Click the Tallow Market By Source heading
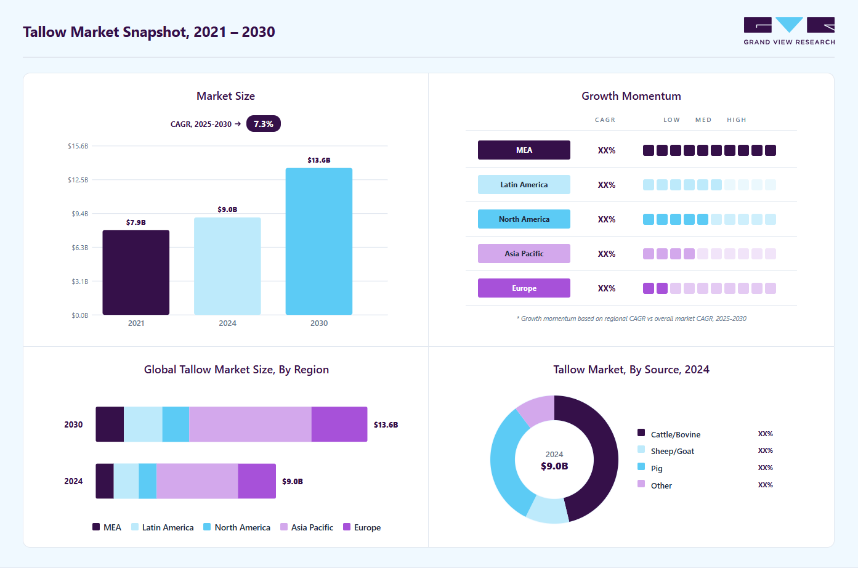 (x=631, y=370)
